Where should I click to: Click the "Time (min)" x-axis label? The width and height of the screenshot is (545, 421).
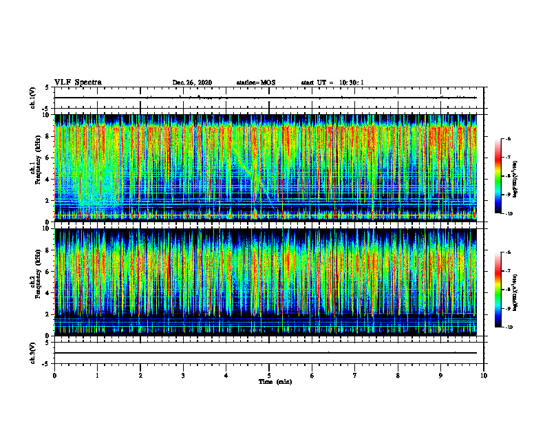tap(275, 382)
